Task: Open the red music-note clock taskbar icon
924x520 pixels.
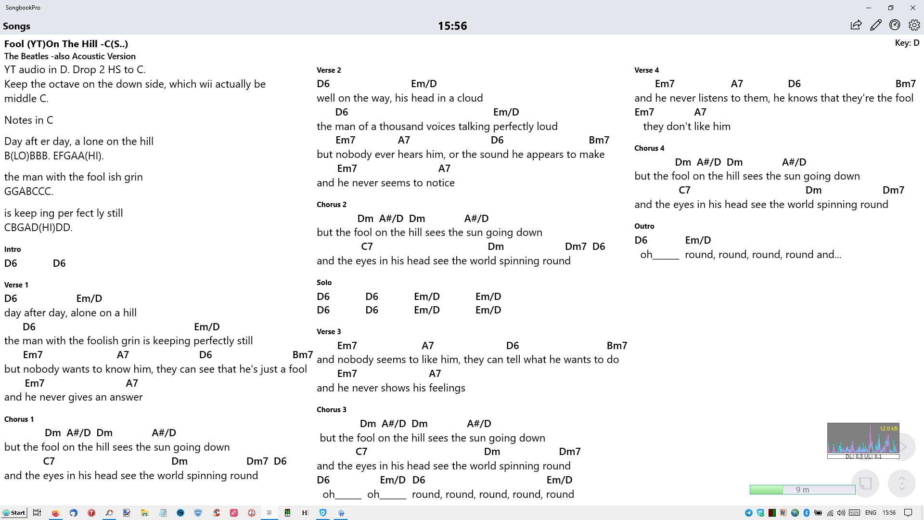Action: (x=252, y=513)
